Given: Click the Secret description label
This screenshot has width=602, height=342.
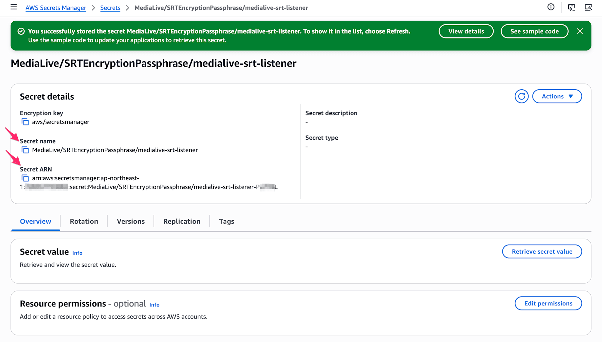Looking at the screenshot, I should click(331, 113).
